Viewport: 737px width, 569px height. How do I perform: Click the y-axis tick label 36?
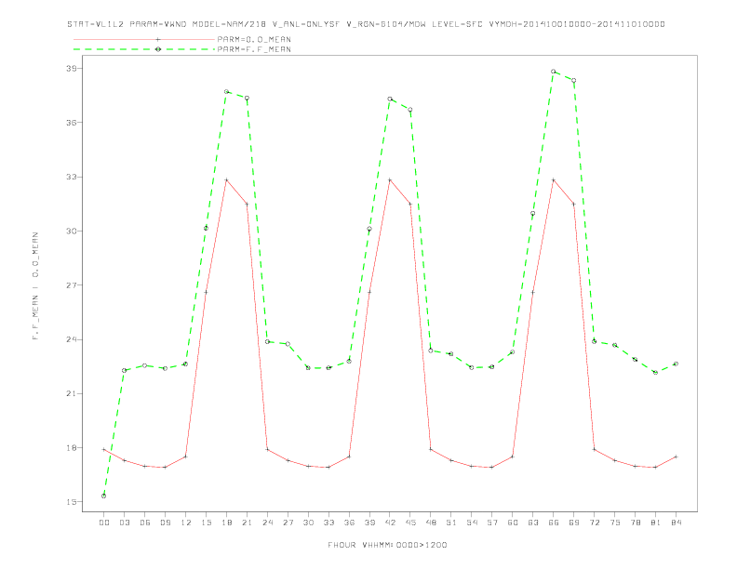(x=72, y=123)
